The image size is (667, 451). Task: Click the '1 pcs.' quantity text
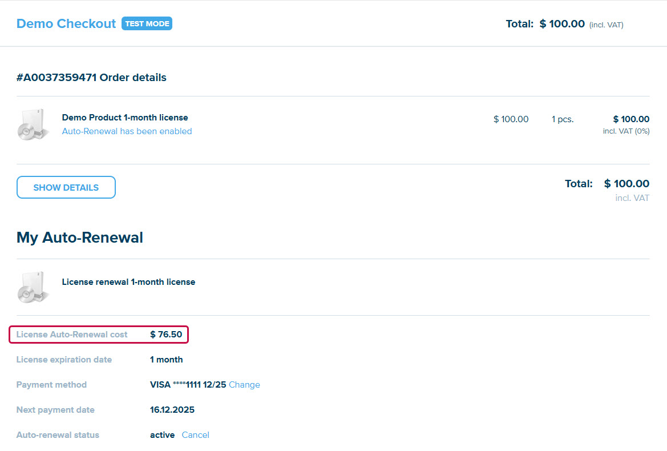563,119
